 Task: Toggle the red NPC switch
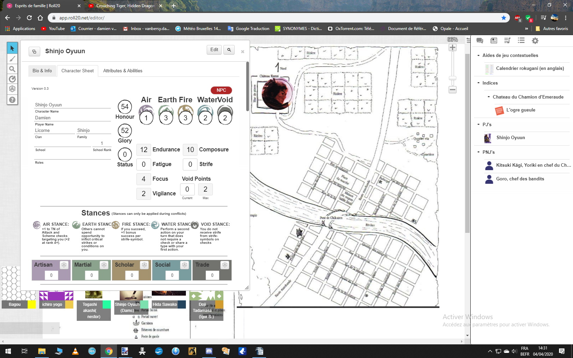pyautogui.click(x=221, y=90)
